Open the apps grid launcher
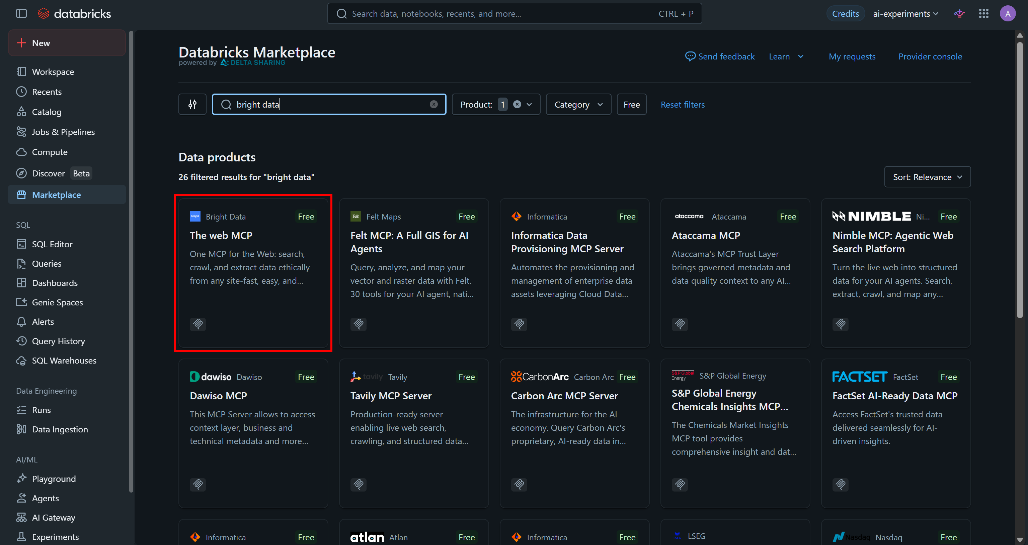1028x545 pixels. pos(984,14)
